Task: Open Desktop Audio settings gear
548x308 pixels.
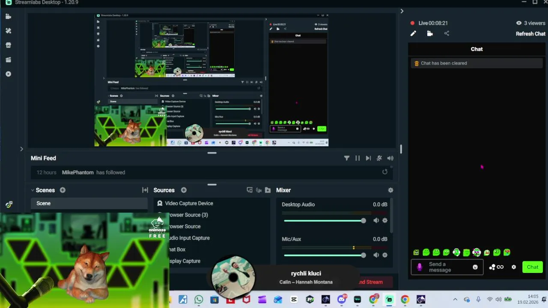Action: tap(385, 221)
